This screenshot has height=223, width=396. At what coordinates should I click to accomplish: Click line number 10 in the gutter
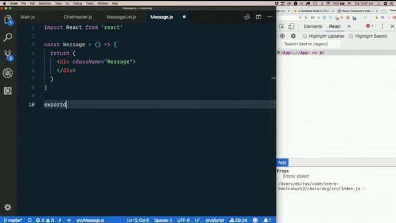coord(32,105)
